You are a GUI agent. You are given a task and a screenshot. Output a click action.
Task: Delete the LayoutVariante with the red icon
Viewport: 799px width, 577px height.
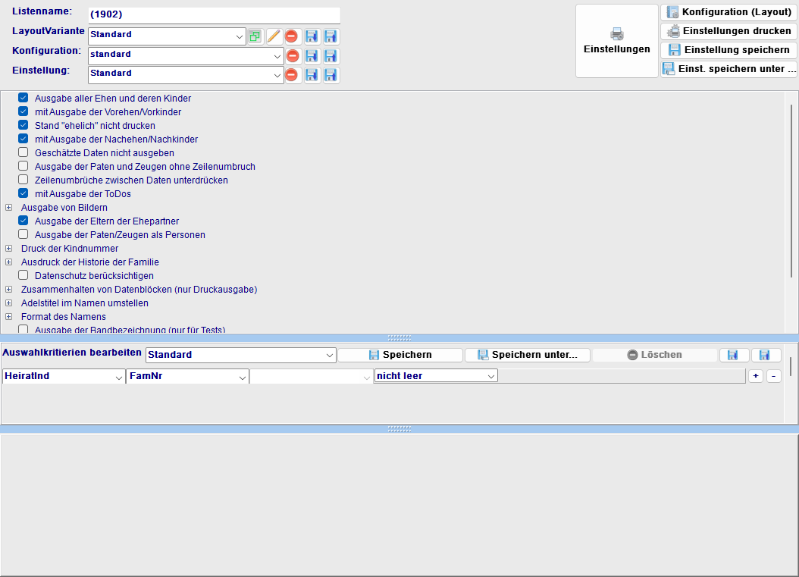coord(292,36)
